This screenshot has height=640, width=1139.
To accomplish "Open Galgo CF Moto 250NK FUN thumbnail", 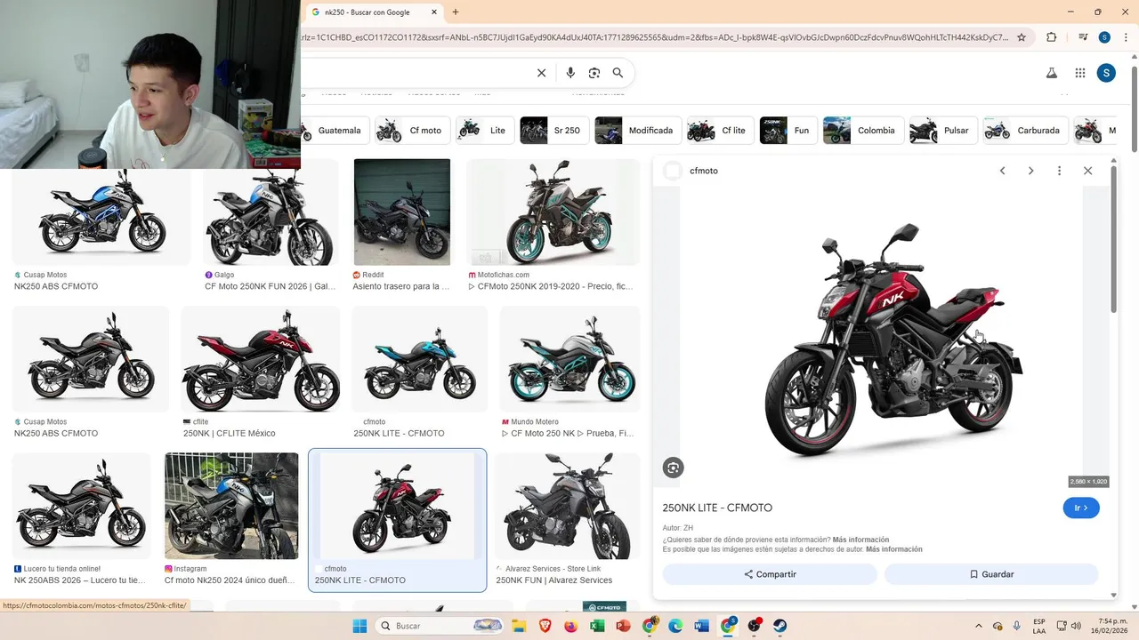I will [271, 212].
